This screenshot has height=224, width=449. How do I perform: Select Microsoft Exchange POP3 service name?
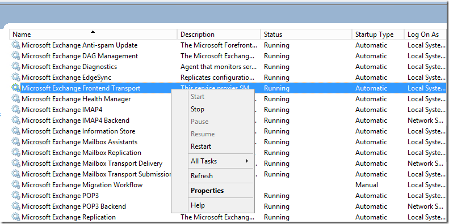(x=60, y=196)
